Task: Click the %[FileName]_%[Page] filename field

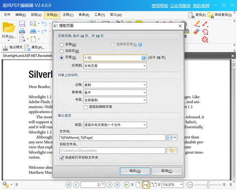Action: [x=113, y=137]
